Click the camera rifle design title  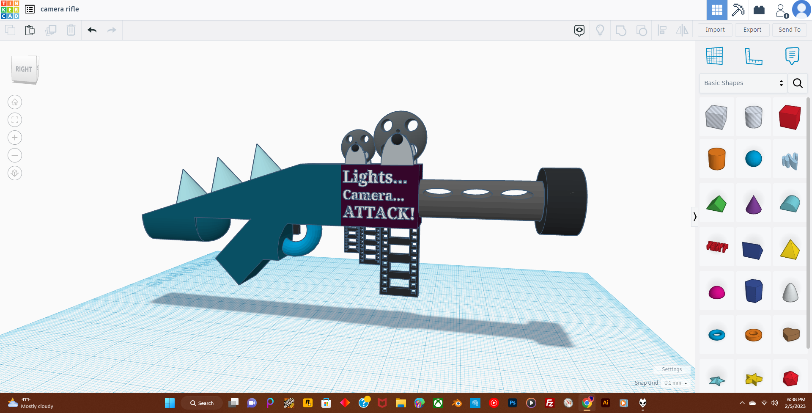coord(60,9)
